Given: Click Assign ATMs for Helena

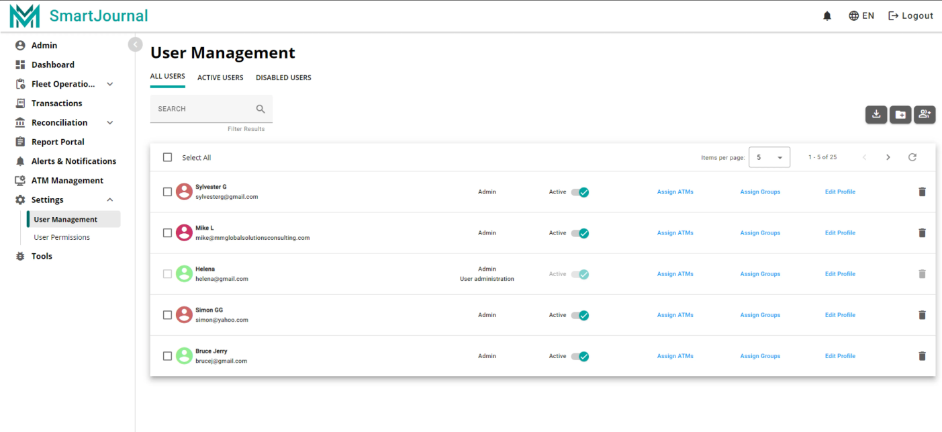Looking at the screenshot, I should pos(675,274).
